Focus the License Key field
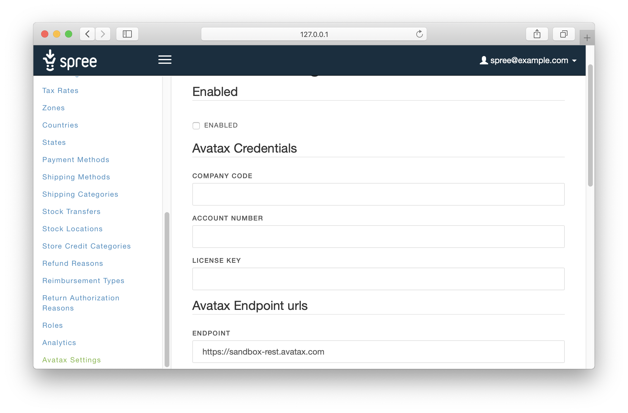The height and width of the screenshot is (413, 628). click(378, 279)
